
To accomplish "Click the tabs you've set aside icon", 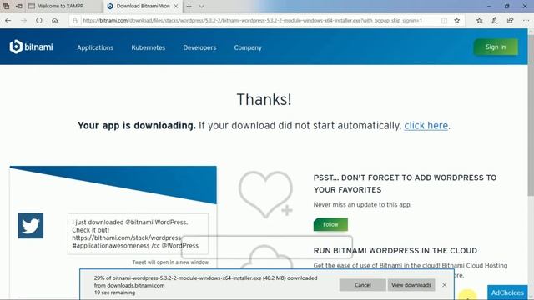I will click(6, 6).
